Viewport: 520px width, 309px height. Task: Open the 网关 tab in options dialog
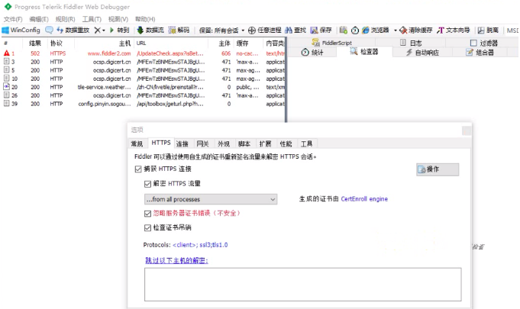pyautogui.click(x=202, y=143)
